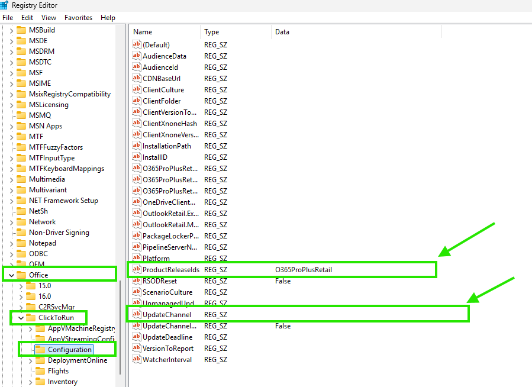The width and height of the screenshot is (532, 387).
Task: Select the PackageLockerP... value
Action: pyautogui.click(x=170, y=236)
